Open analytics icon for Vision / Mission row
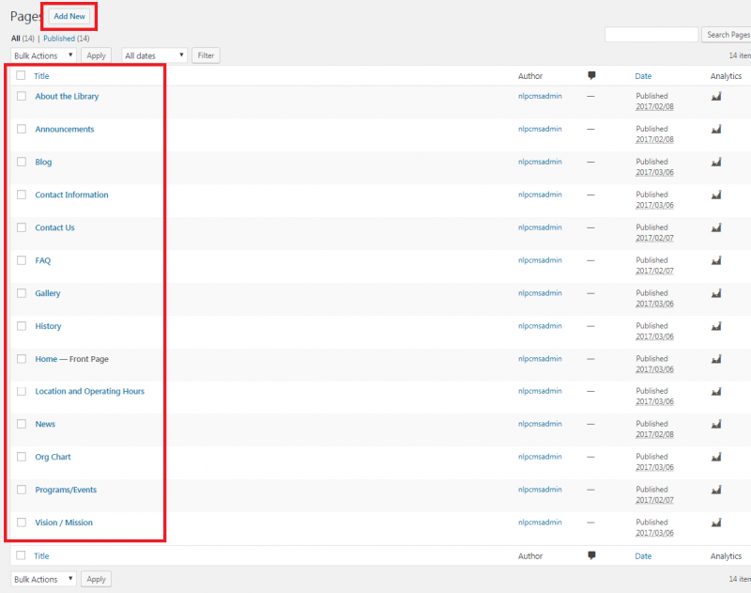Image resolution: width=751 pixels, height=593 pixels. pos(716,523)
